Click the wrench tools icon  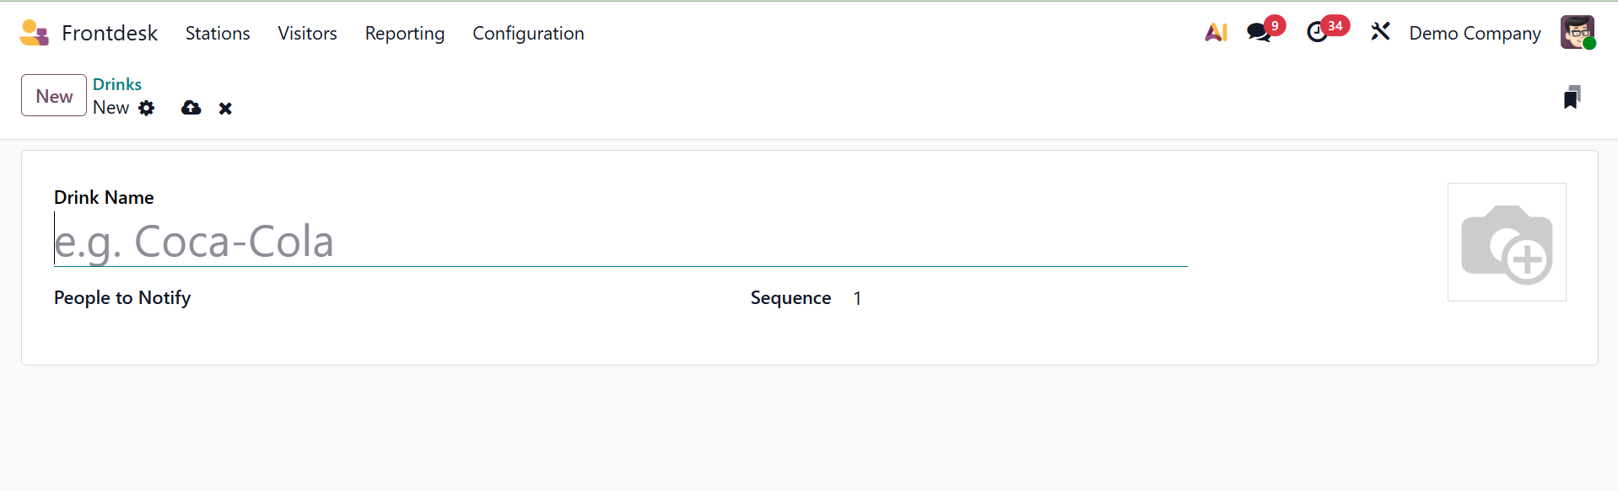(1380, 33)
